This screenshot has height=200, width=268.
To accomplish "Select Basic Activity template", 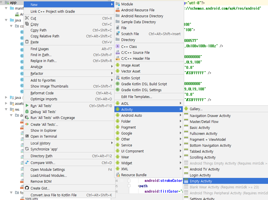I will coord(226,128).
